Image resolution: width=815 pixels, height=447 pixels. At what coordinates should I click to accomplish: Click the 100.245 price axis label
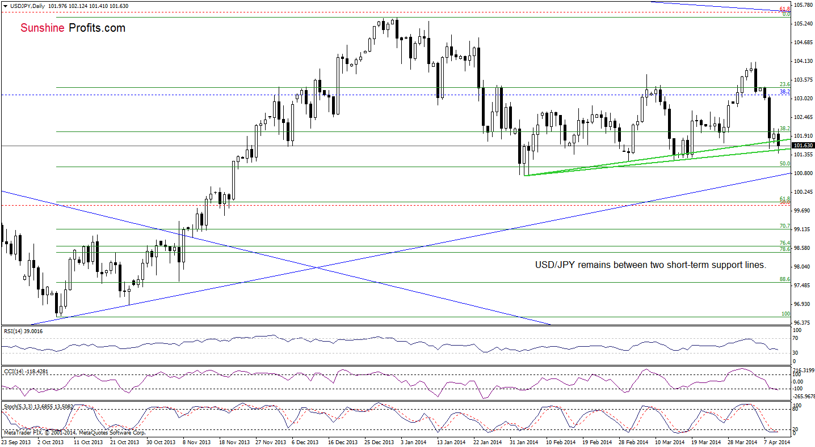click(x=804, y=192)
